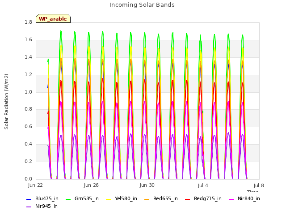The width and height of the screenshot is (286, 215).
Task: Click the Red655_in legend entry
Action: [x=161, y=199]
